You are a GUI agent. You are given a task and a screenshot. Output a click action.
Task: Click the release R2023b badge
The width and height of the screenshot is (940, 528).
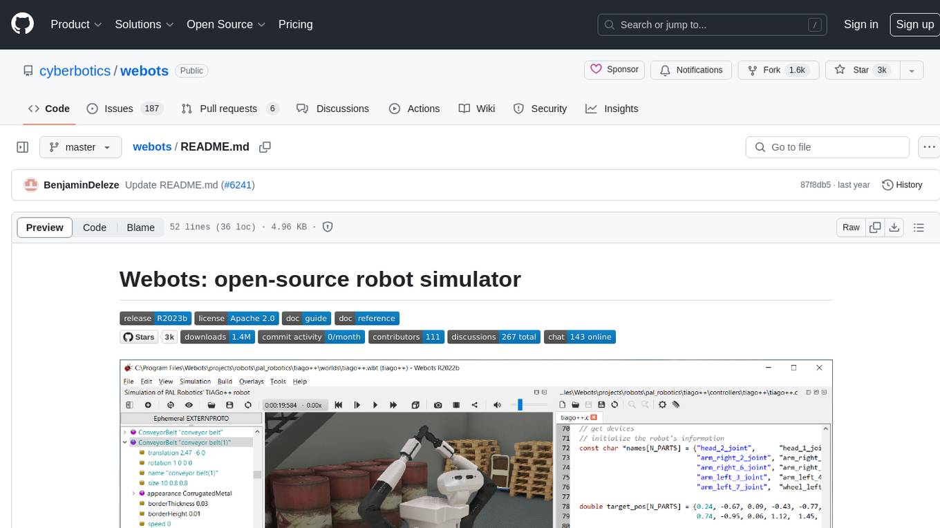(x=155, y=319)
